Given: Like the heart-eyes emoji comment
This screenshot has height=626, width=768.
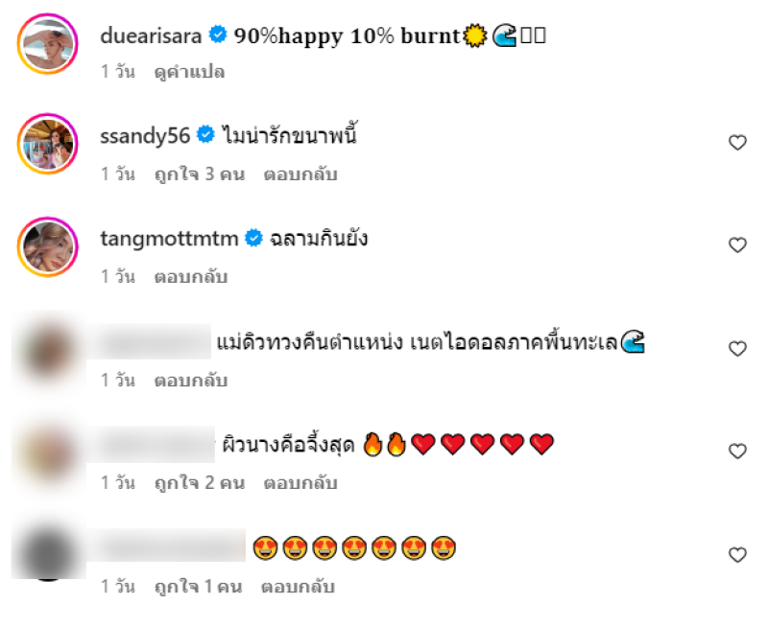Looking at the screenshot, I should (737, 555).
